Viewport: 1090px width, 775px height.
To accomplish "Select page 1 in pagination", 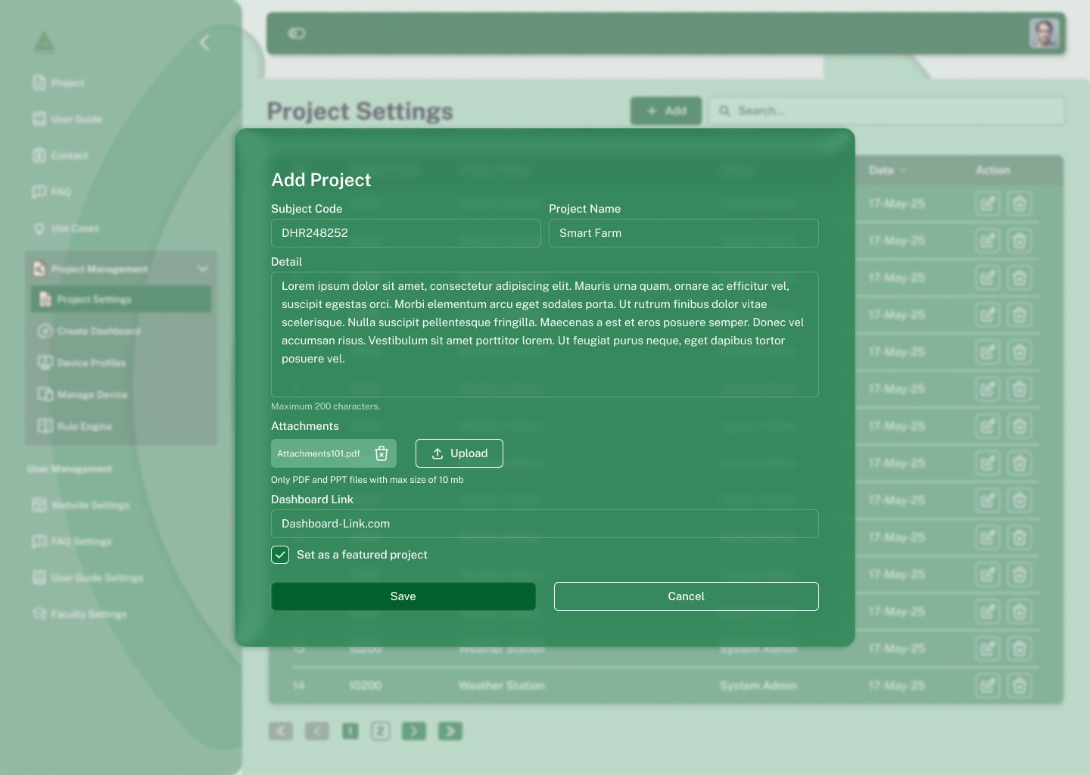I will coord(350,730).
